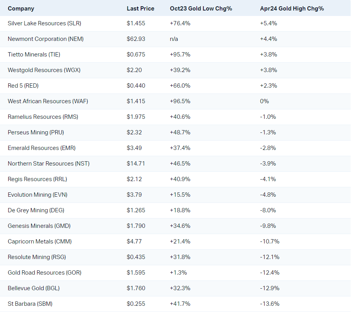Viewport: 351px width, 312px height.
Task: Select Newmont Corporation (NEM) company name
Action: coord(46,39)
